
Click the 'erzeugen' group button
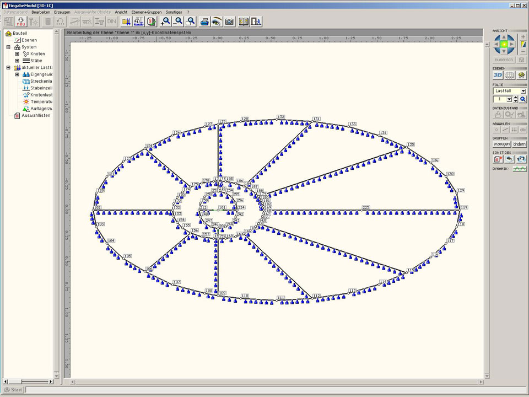[x=501, y=144]
